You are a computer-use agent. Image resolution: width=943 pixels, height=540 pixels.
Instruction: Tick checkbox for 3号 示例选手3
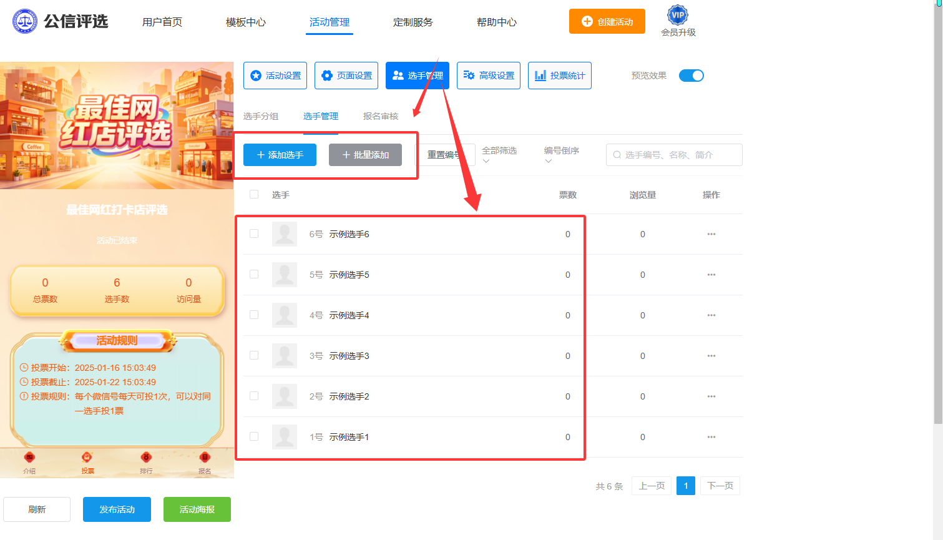pos(254,355)
